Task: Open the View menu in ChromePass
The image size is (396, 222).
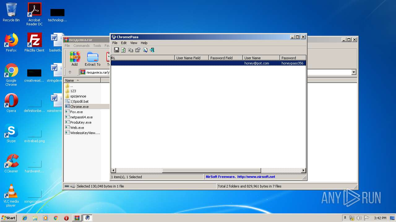Action: (x=134, y=43)
